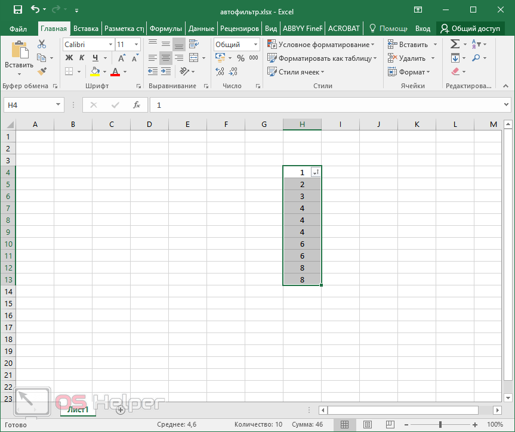This screenshot has width=515, height=432.
Task: Open the Формулы ribbon tab
Action: [165, 28]
